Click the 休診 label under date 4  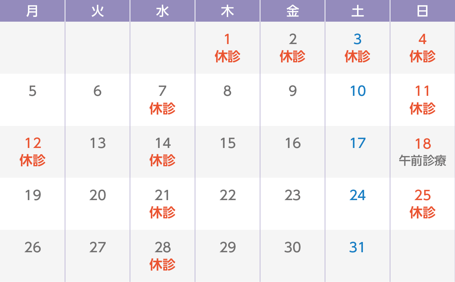[422, 57]
